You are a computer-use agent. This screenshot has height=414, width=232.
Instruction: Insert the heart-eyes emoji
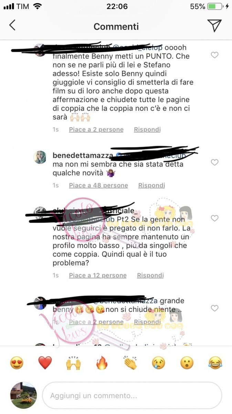click(17, 363)
